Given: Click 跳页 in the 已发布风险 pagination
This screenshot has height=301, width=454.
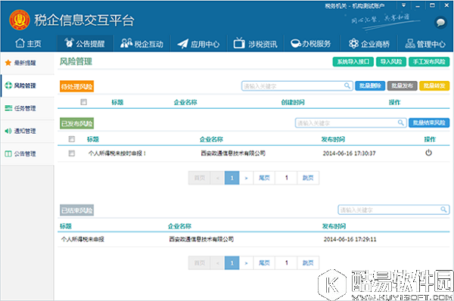Looking at the screenshot, I should (x=308, y=178).
